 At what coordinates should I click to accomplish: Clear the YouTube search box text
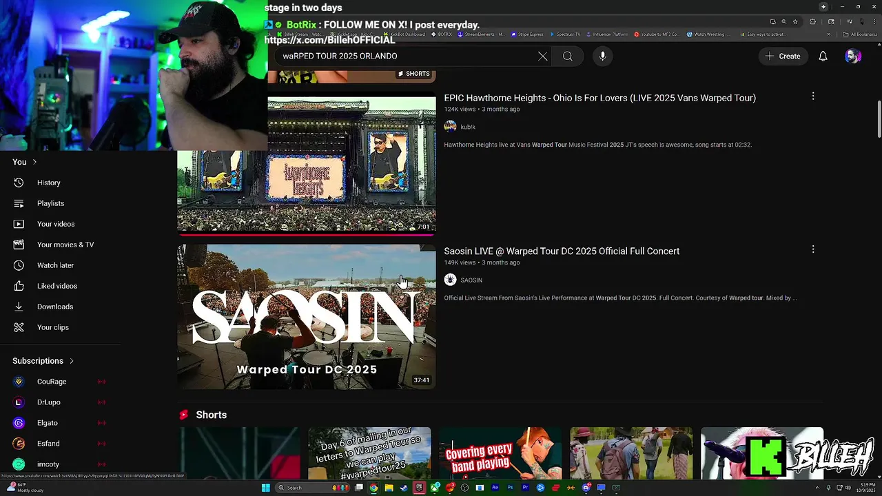point(543,56)
